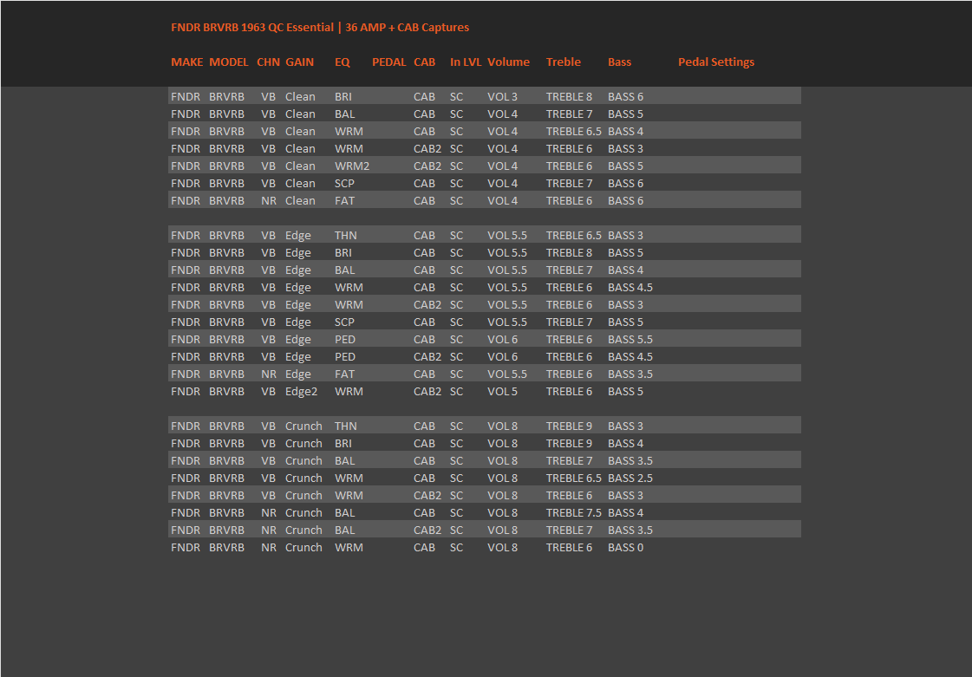Select the Edge PED CAB2 row
972x677 pixels.
coord(484,356)
